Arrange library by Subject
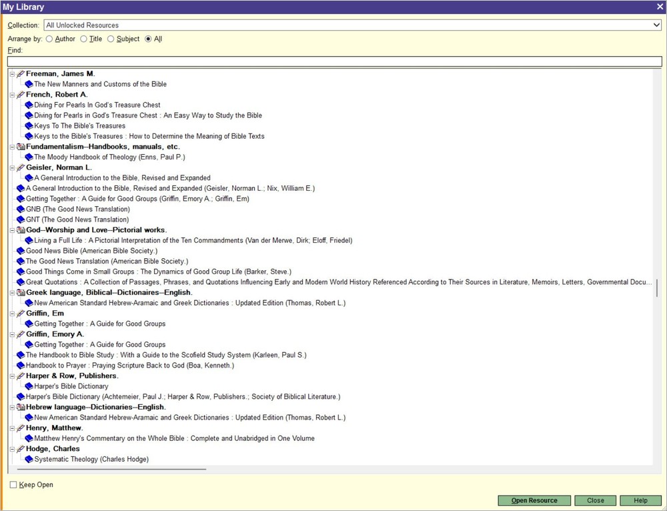This screenshot has height=511, width=667. 111,39
